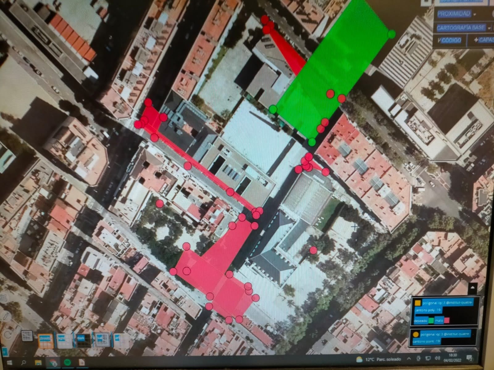Click the + CAPAS button
Screen dimensions: 494x370
483,40
